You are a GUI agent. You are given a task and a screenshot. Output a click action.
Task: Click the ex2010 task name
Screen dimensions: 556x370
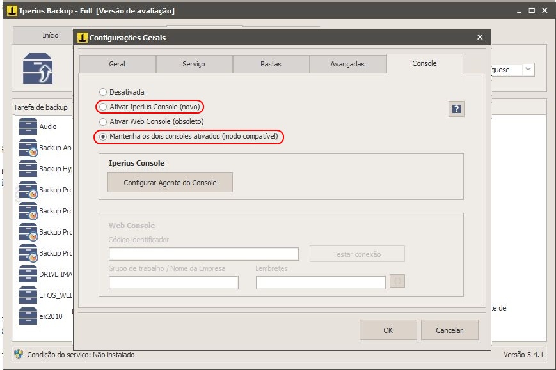[x=51, y=316]
